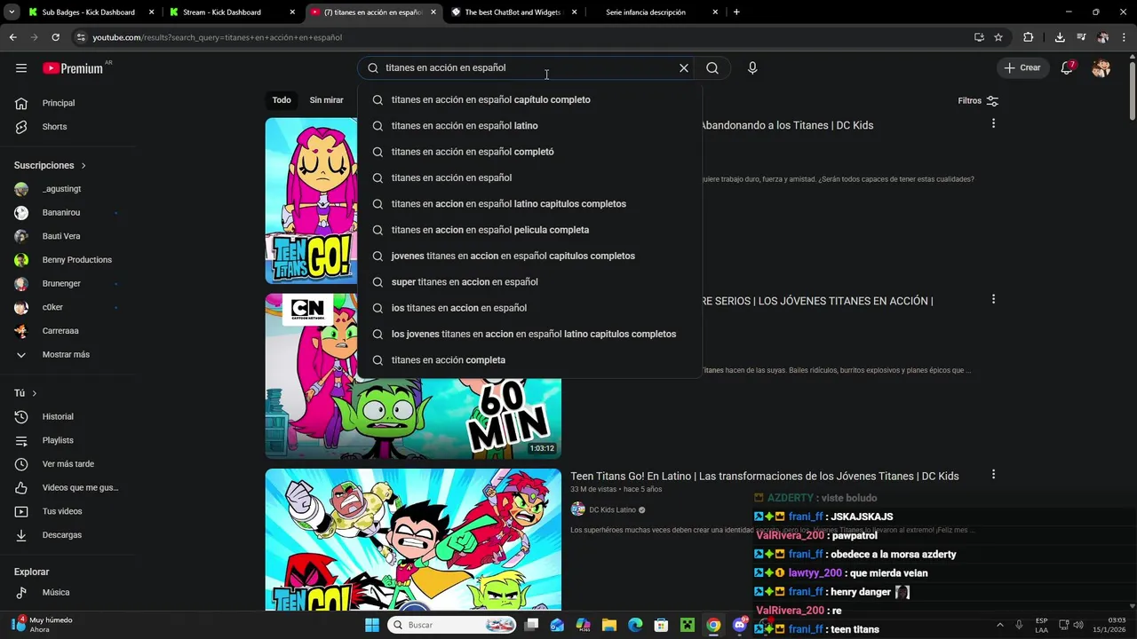Open the Crear button
Viewport: 1137px width, 639px height.
[x=1022, y=68]
